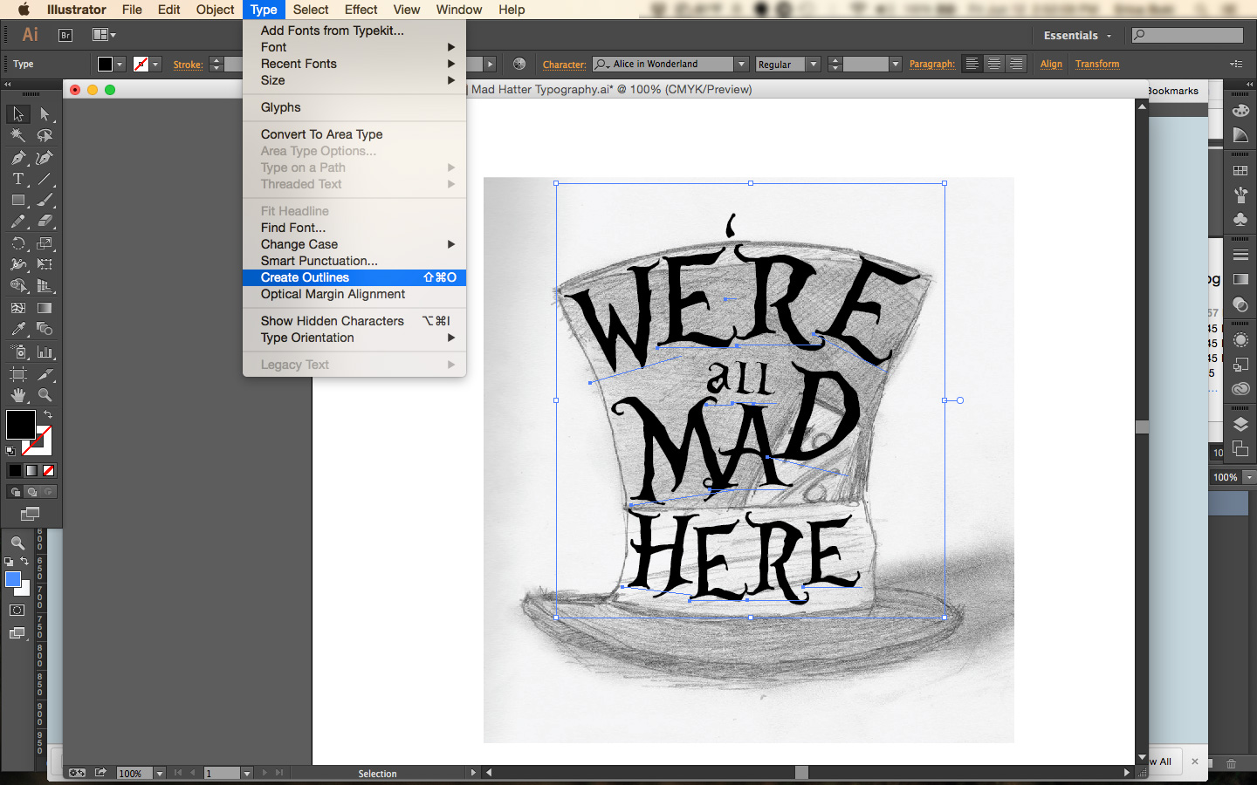
Task: Choose the Rotate tool
Action: pyautogui.click(x=18, y=243)
